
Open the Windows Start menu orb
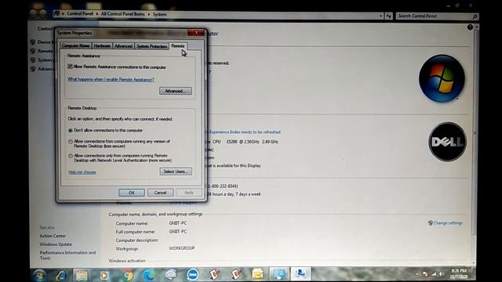(39, 275)
